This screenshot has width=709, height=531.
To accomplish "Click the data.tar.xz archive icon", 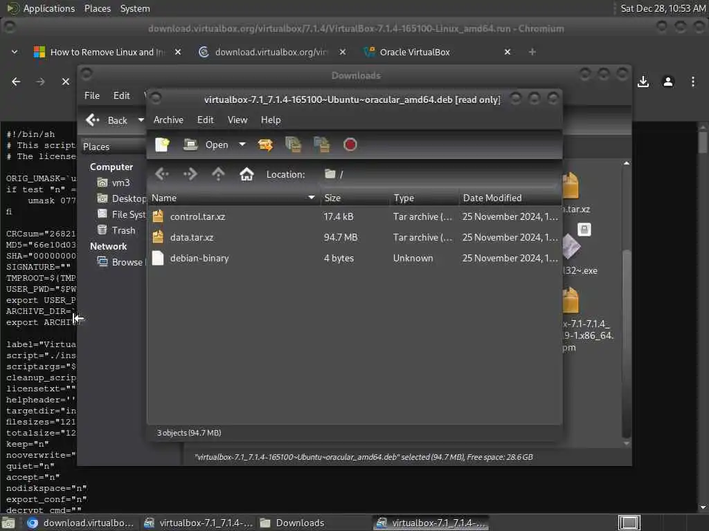I will 158,237.
